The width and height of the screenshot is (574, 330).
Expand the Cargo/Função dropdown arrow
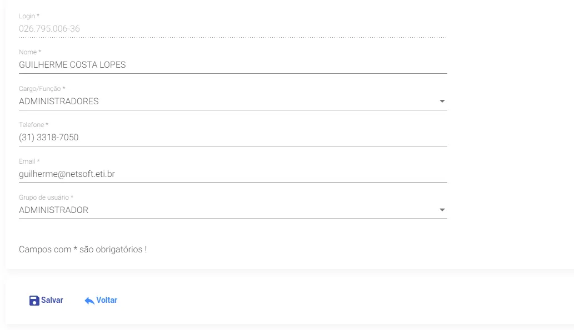[x=442, y=101]
